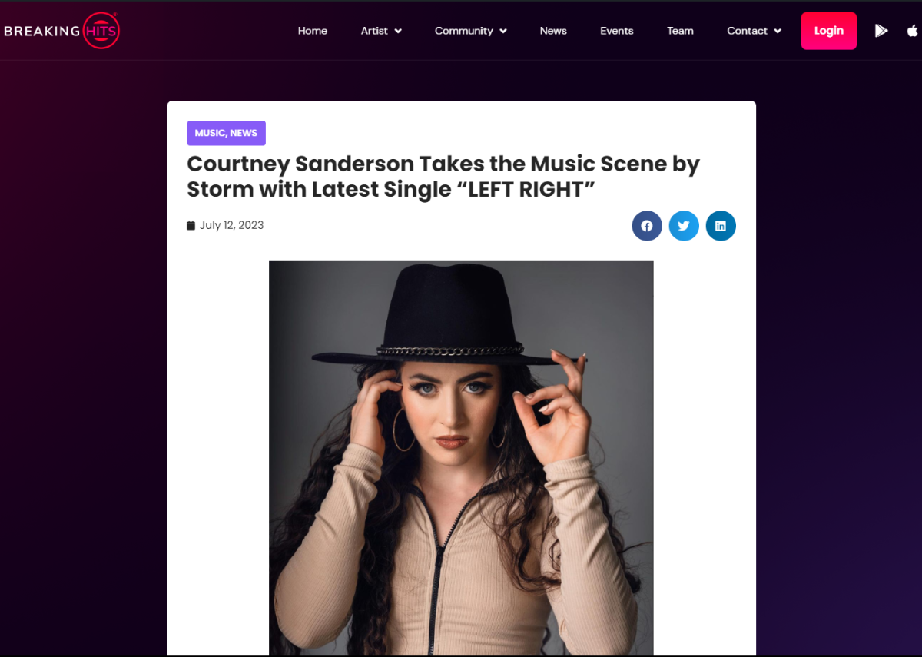Navigate to the Team page

tap(680, 31)
